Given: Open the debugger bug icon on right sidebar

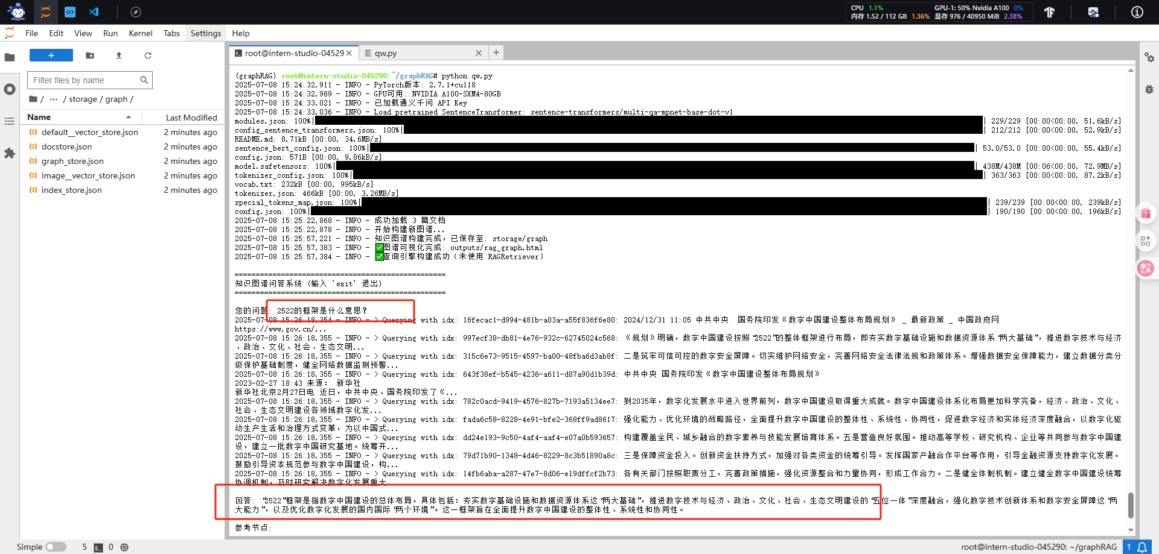Looking at the screenshot, I should tap(1149, 89).
